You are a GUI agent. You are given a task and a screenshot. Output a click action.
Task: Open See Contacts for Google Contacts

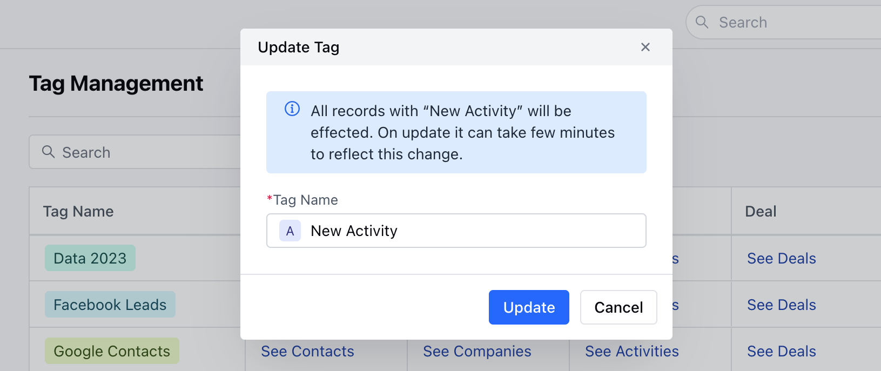(x=307, y=351)
